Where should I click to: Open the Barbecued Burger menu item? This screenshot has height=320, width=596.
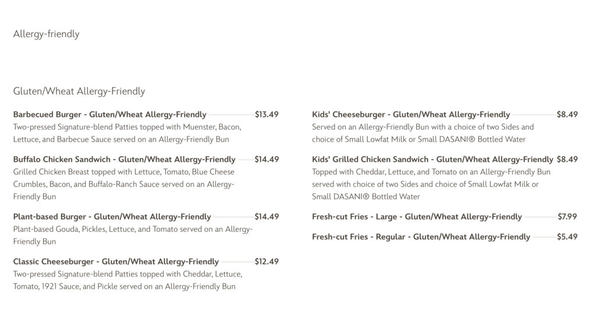point(109,114)
